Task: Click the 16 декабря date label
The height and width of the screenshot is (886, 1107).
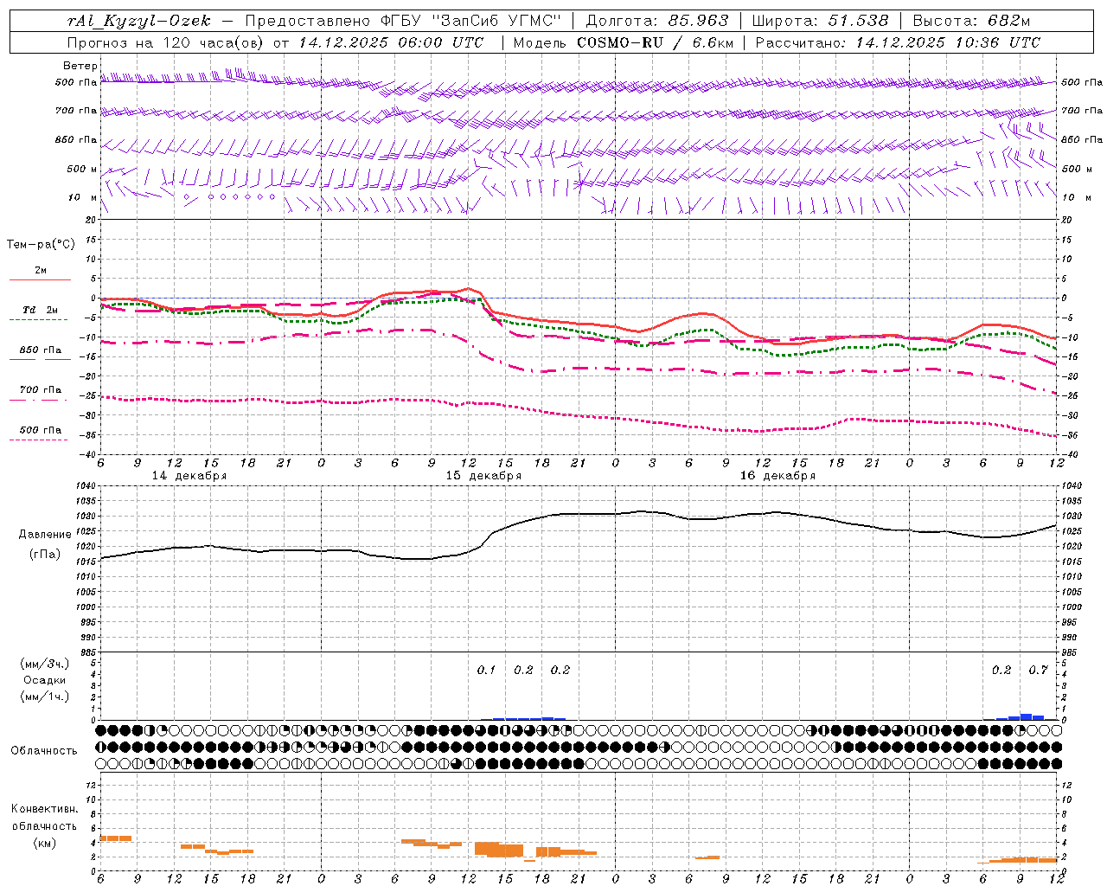Action: click(x=777, y=476)
